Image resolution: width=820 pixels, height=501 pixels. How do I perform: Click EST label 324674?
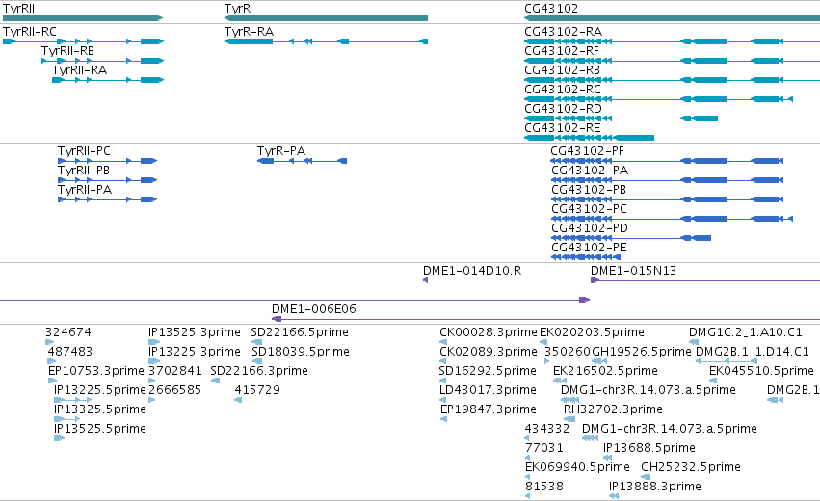tap(68, 332)
